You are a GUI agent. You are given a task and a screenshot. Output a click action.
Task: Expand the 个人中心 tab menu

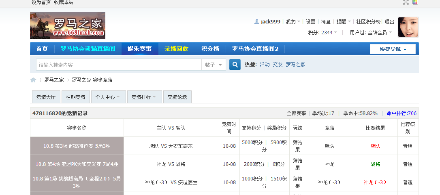point(108,97)
